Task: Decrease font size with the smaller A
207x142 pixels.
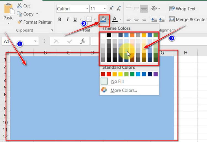Action: coord(119,9)
